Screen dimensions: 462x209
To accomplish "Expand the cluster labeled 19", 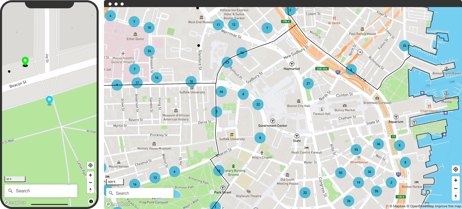I will coord(359,183).
